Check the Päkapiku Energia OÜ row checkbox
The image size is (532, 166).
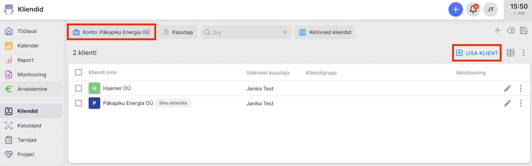click(x=78, y=103)
